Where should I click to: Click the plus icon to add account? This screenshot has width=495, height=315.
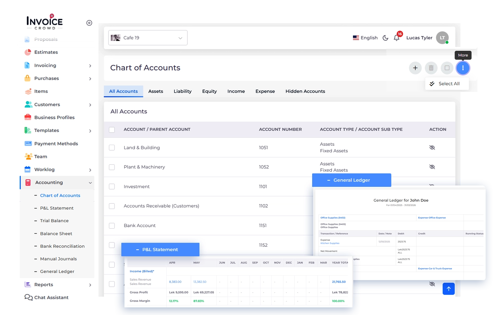coord(415,68)
